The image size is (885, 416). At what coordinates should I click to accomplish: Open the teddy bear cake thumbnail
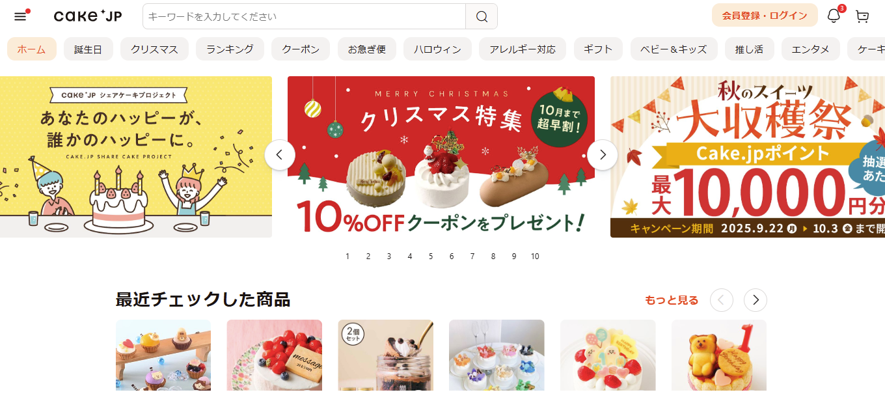point(719,355)
